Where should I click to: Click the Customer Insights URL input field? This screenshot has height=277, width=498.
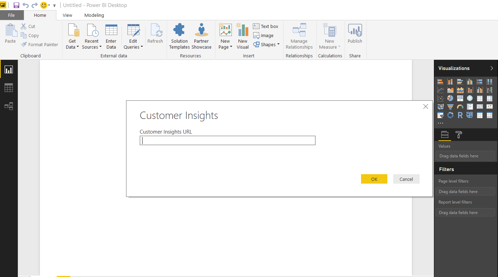[x=227, y=140]
